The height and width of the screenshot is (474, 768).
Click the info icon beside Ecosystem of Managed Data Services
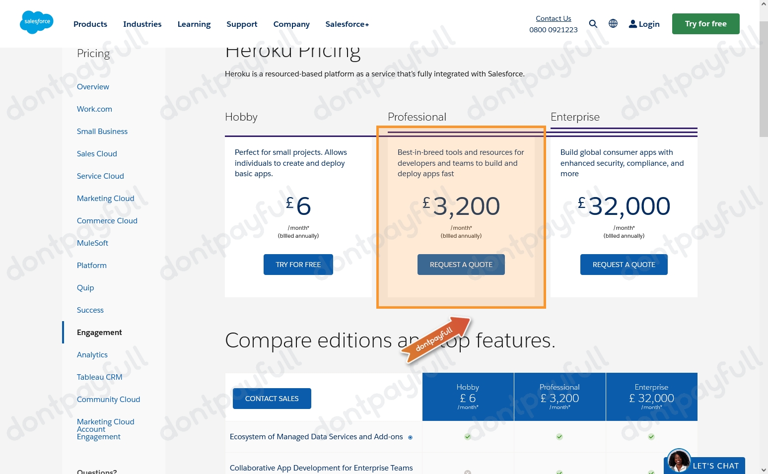(410, 437)
